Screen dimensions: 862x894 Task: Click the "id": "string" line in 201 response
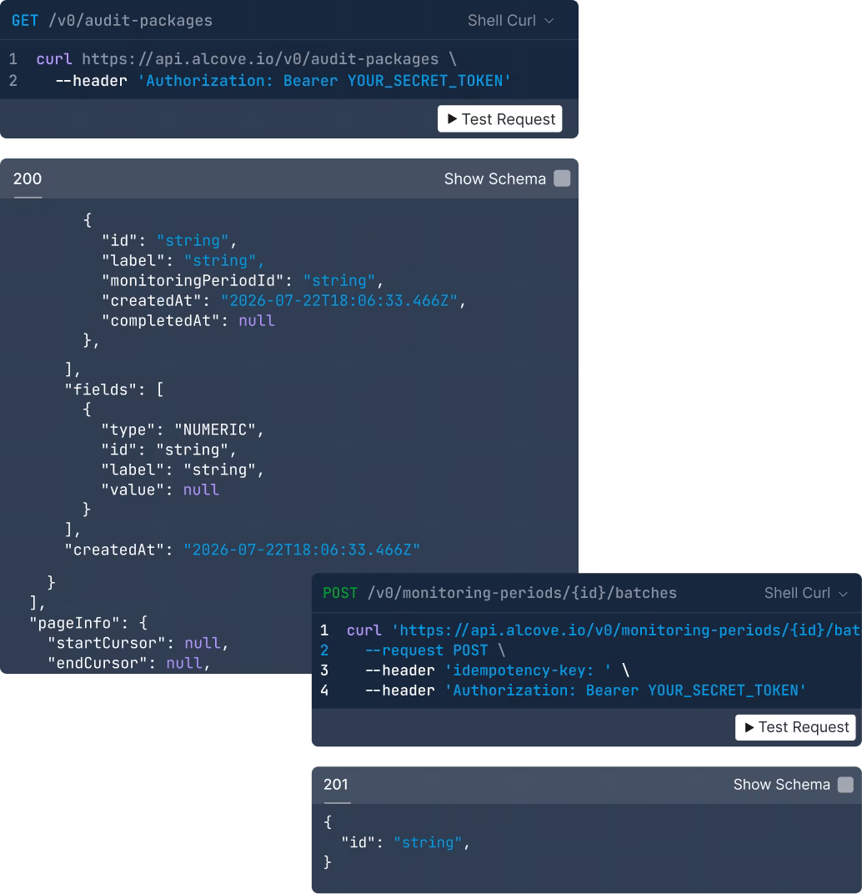(405, 842)
